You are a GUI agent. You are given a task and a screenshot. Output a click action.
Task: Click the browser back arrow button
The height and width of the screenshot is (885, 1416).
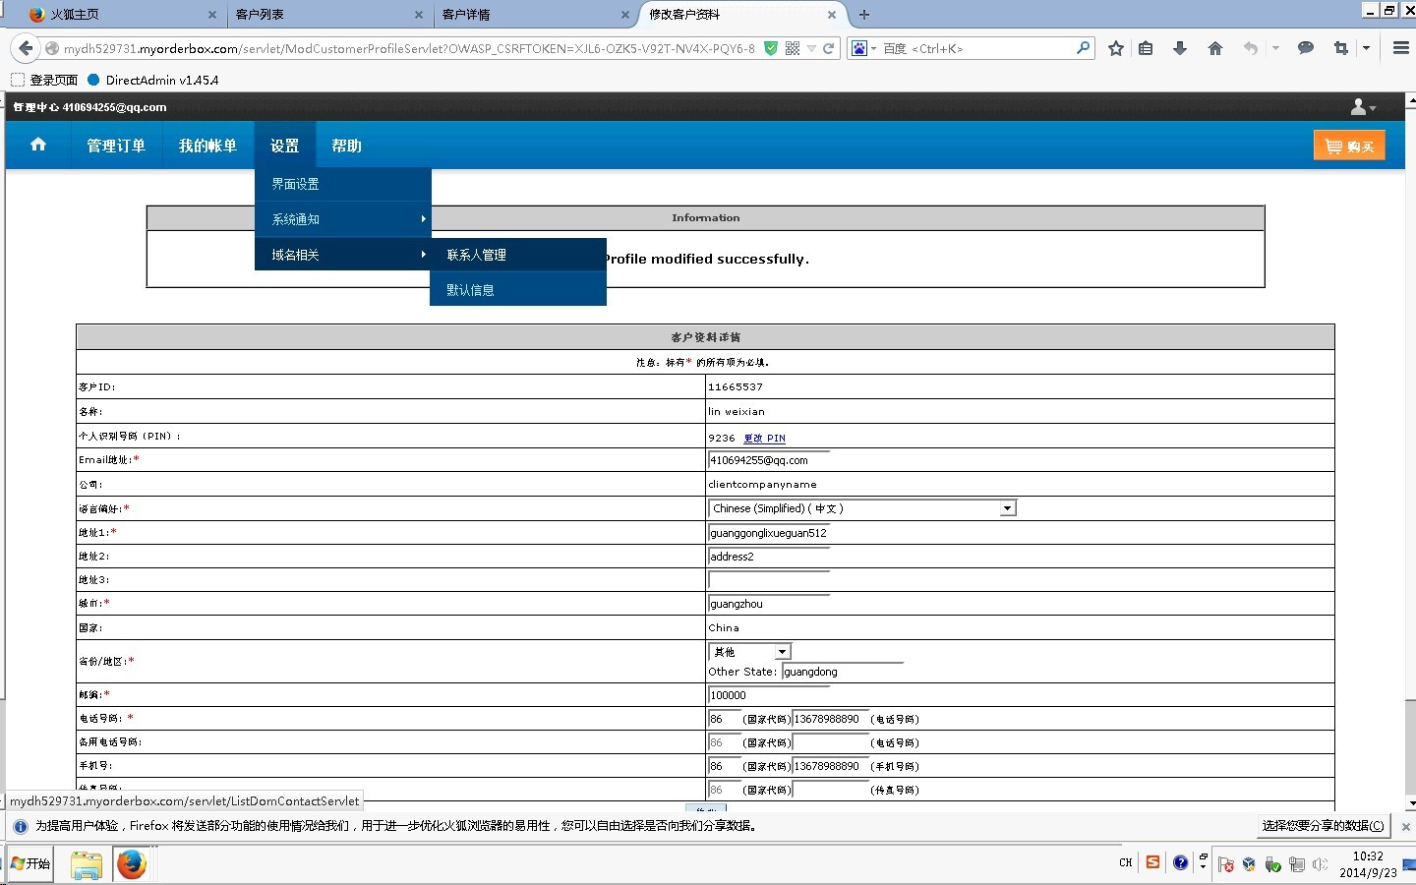pos(26,48)
